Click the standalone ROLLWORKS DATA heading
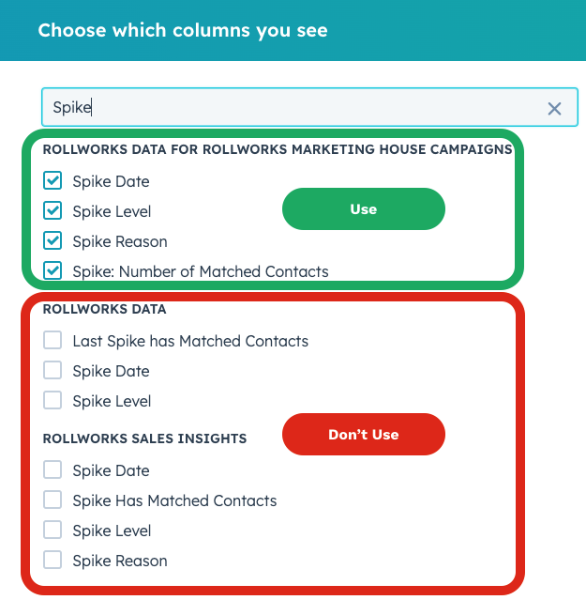 (x=104, y=309)
